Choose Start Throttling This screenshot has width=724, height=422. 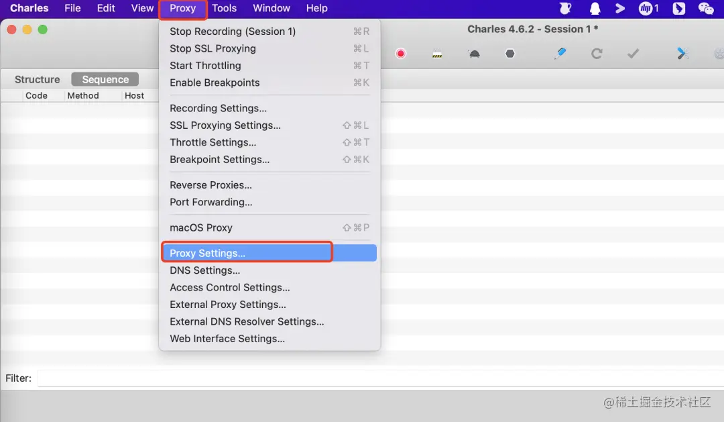[x=269, y=66]
